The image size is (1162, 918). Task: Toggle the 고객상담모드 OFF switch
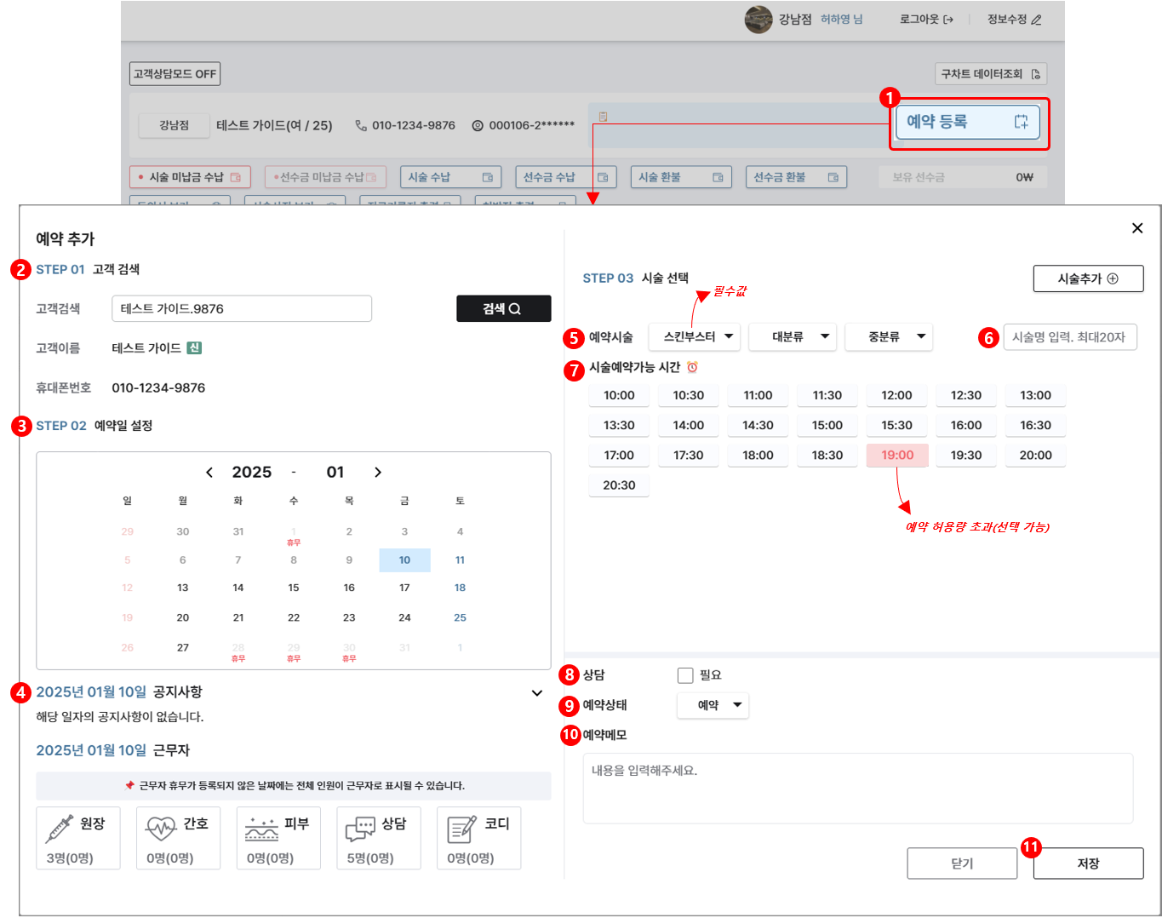(x=175, y=74)
